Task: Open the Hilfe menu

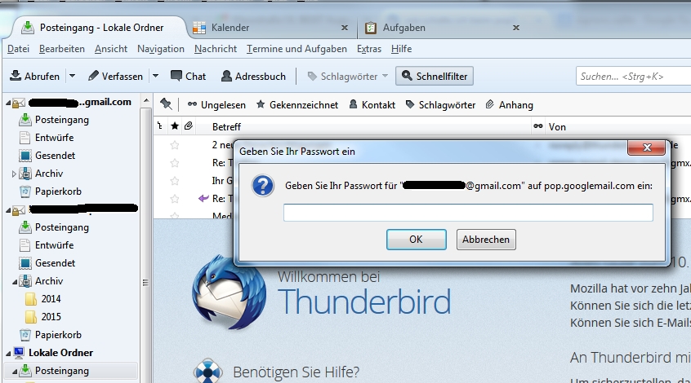Action: click(402, 49)
